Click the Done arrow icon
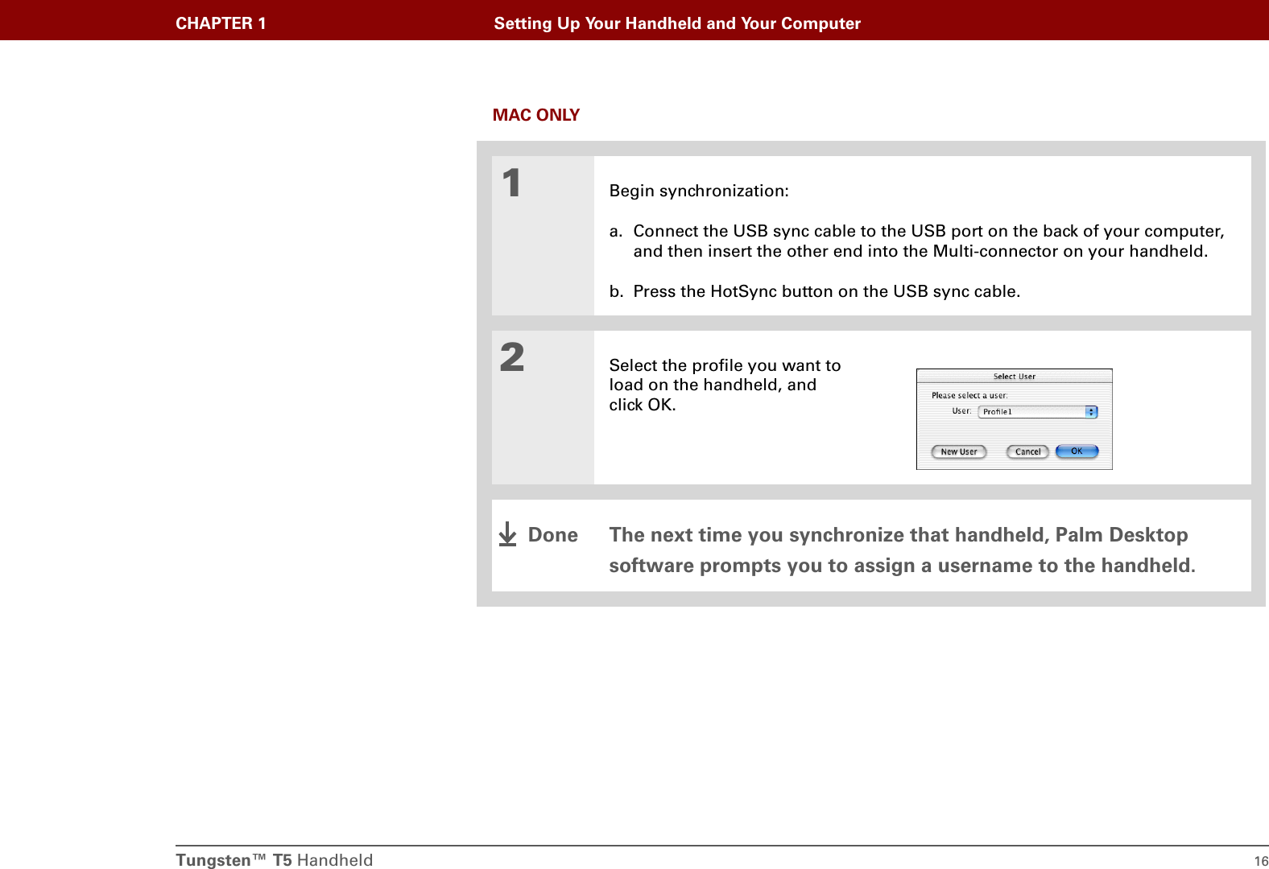 (507, 534)
